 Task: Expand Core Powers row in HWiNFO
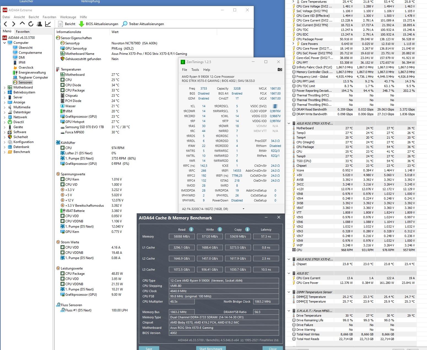click(x=293, y=44)
